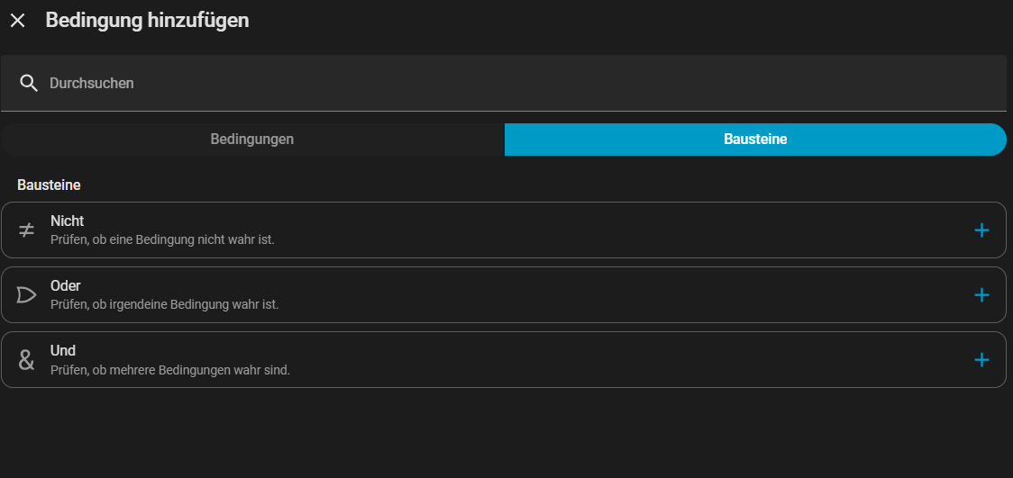The image size is (1013, 478).
Task: Select the Und list entry title
Action: [x=63, y=351]
